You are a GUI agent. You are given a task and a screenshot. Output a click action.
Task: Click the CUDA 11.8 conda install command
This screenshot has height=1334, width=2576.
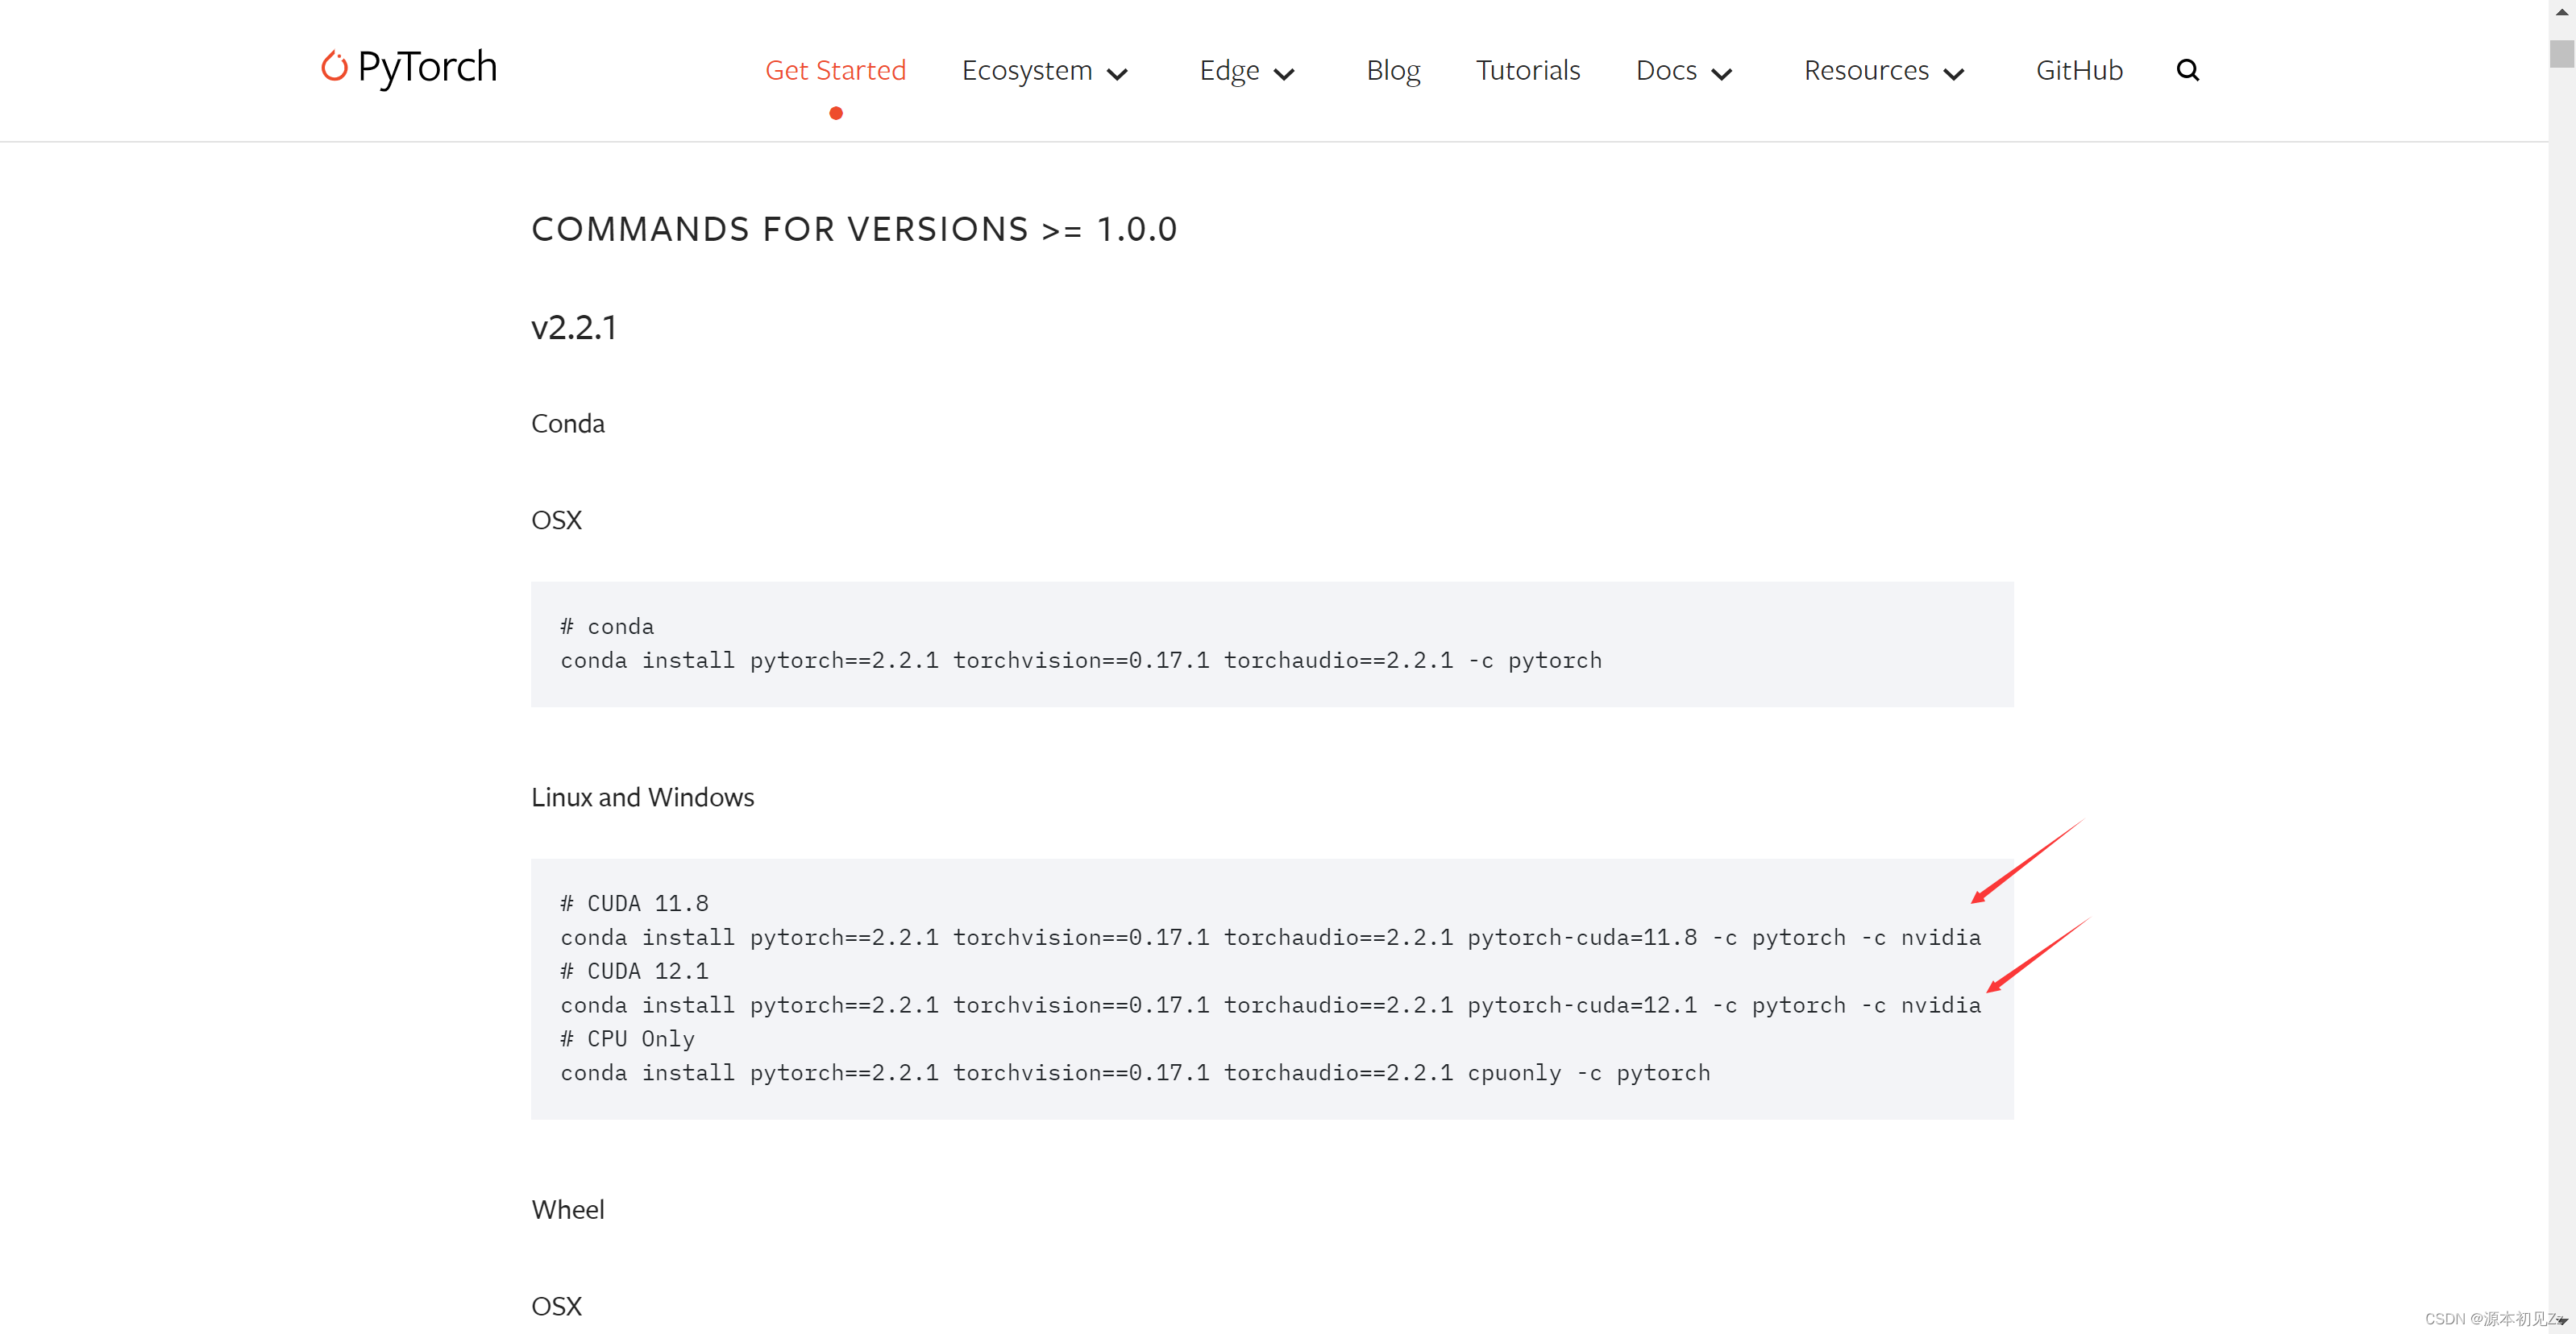coord(1270,938)
